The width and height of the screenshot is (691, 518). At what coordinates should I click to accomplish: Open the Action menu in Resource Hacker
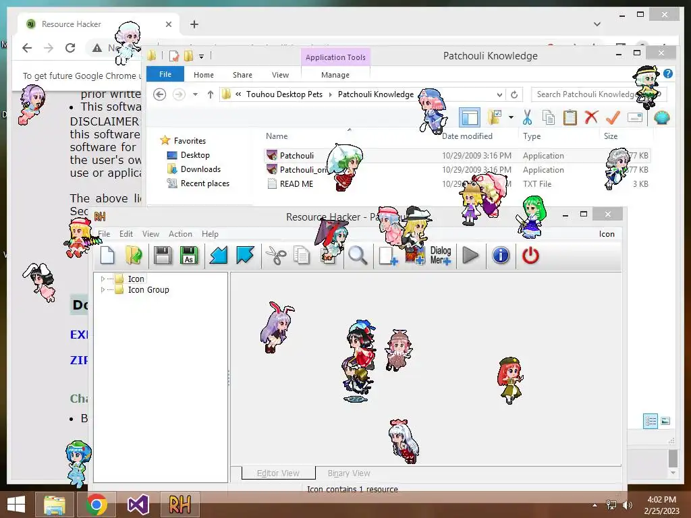point(180,234)
